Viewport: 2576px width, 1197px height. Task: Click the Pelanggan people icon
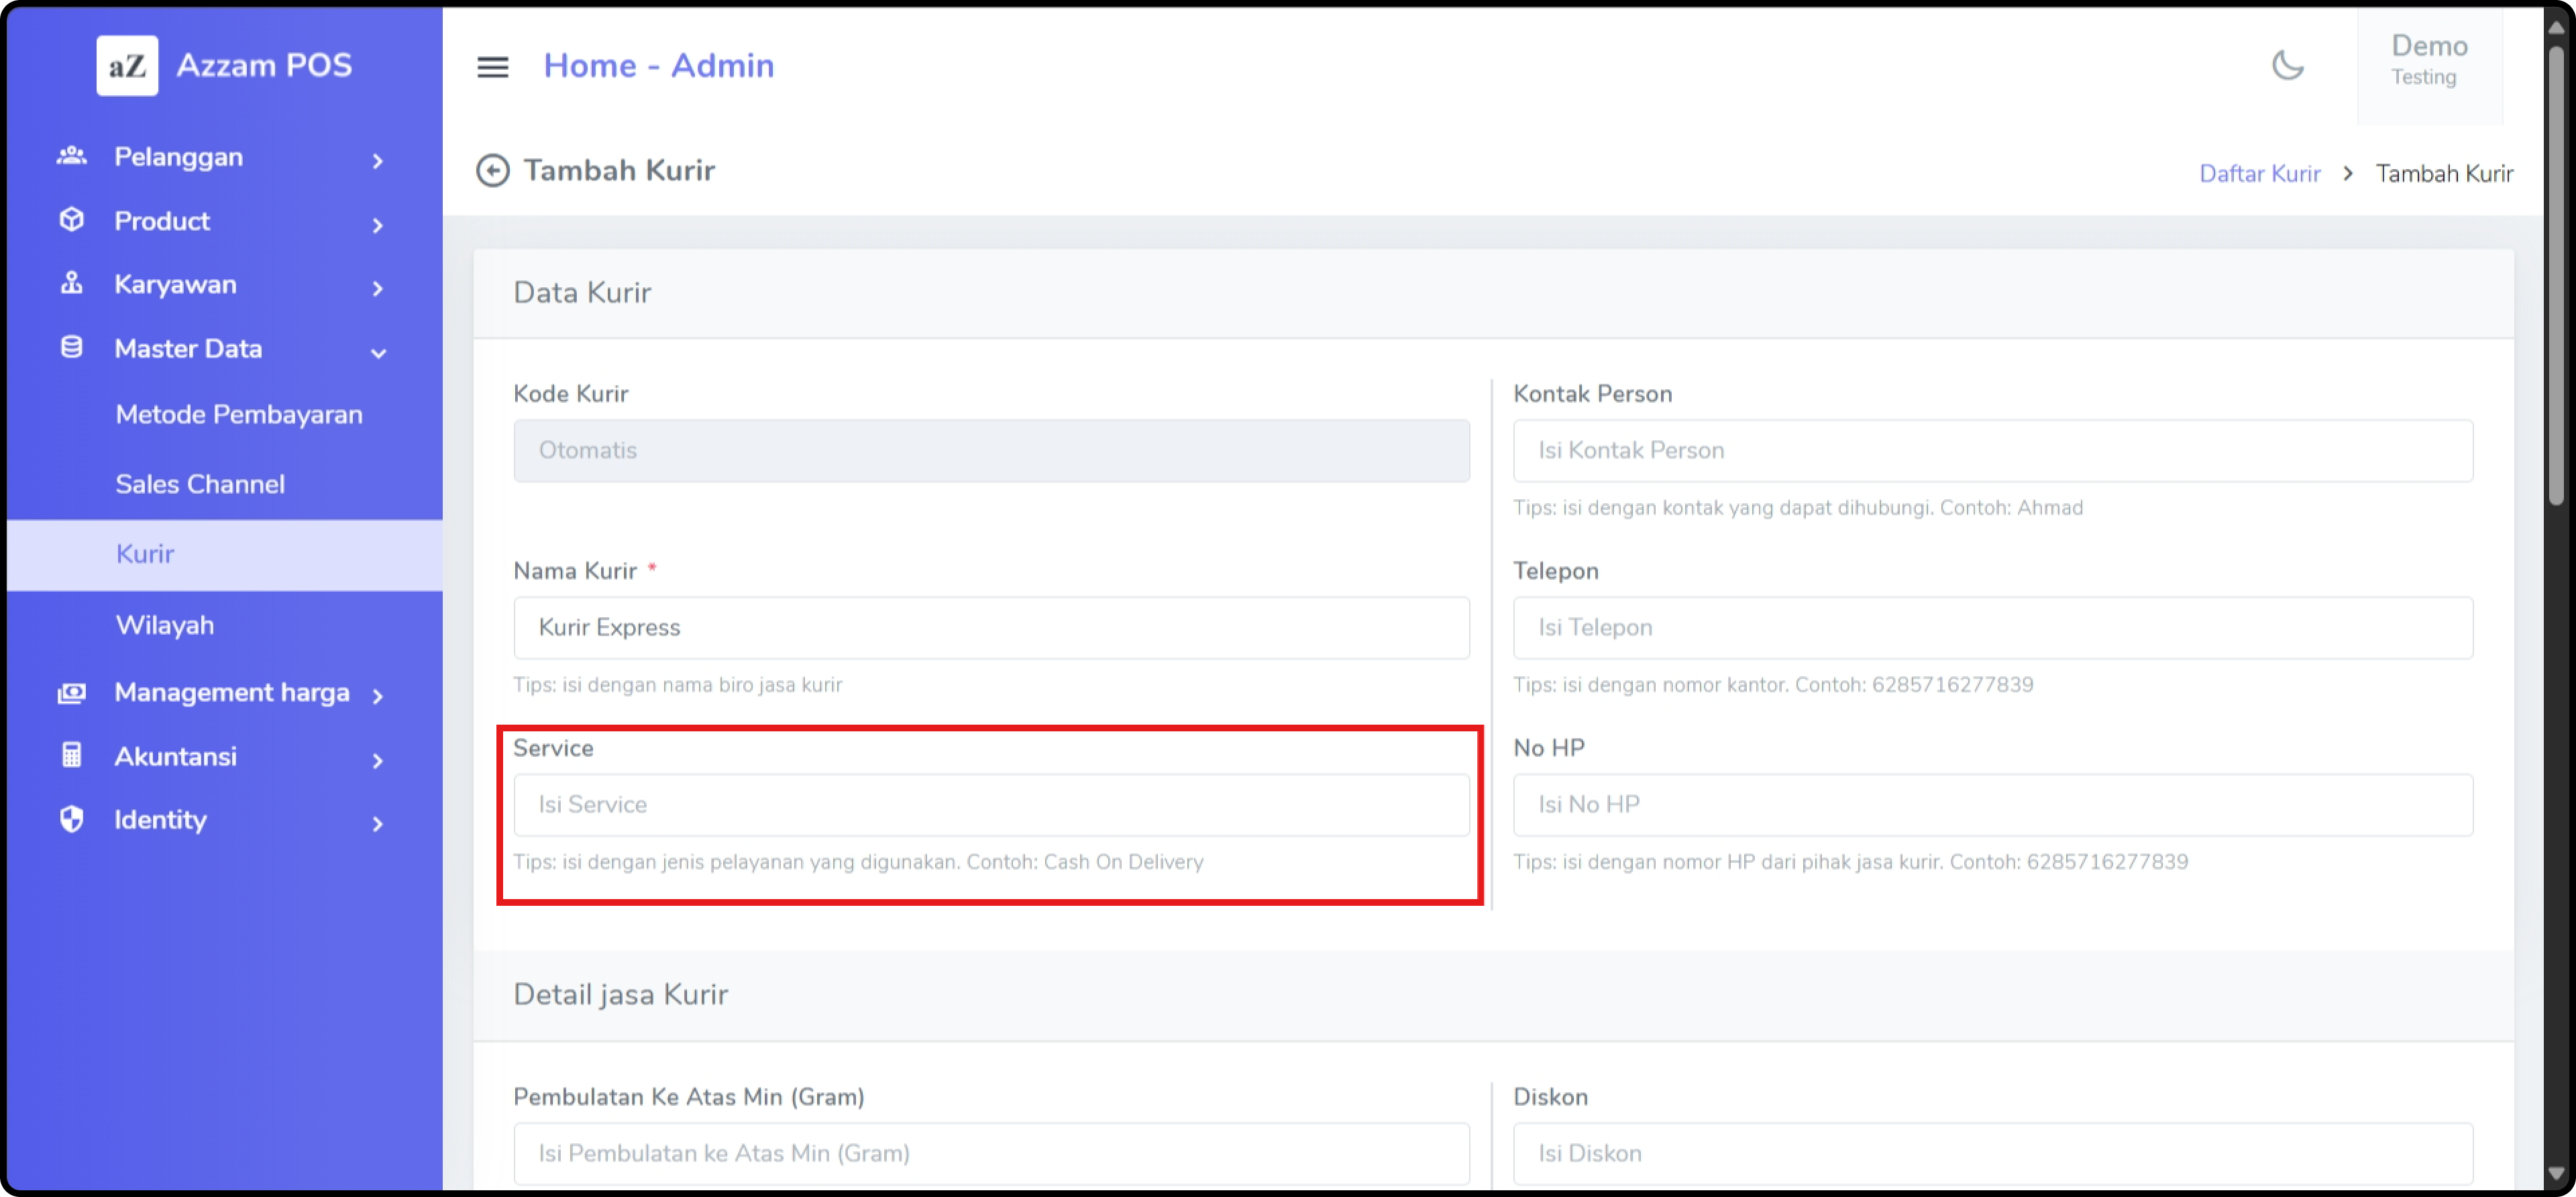click(71, 156)
